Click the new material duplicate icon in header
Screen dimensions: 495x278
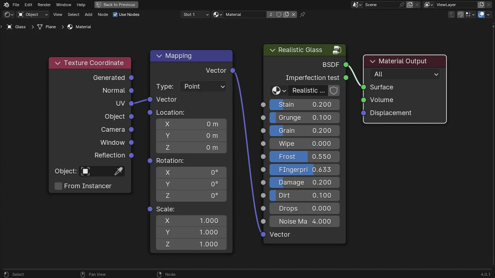pos(286,14)
